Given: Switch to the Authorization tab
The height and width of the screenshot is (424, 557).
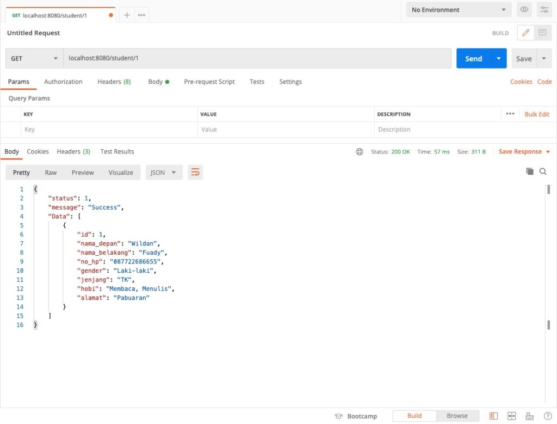Looking at the screenshot, I should tap(63, 82).
